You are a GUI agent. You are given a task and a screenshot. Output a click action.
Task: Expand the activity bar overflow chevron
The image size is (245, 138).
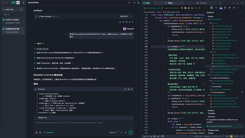click(x=239, y=8)
